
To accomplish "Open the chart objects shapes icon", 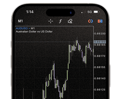I will tap(70, 21).
